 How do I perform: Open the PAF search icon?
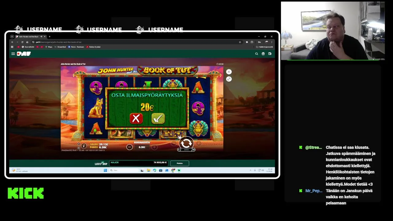[257, 54]
